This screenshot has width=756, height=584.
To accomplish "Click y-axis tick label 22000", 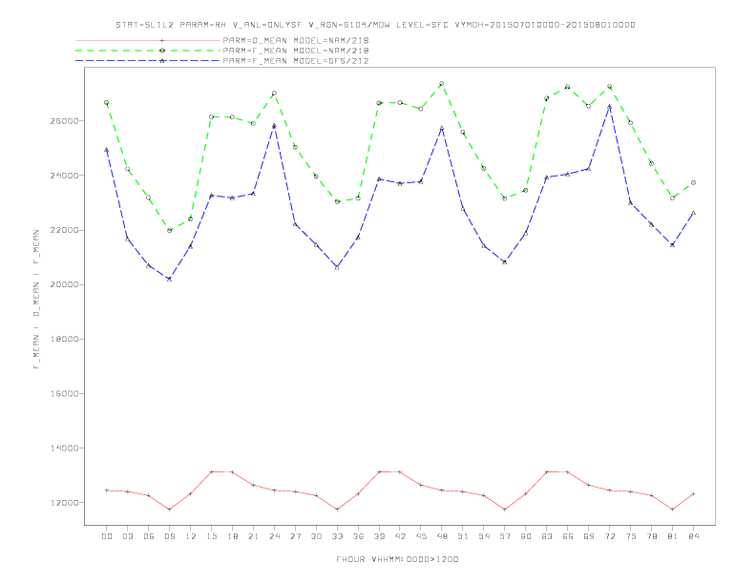I will [64, 230].
